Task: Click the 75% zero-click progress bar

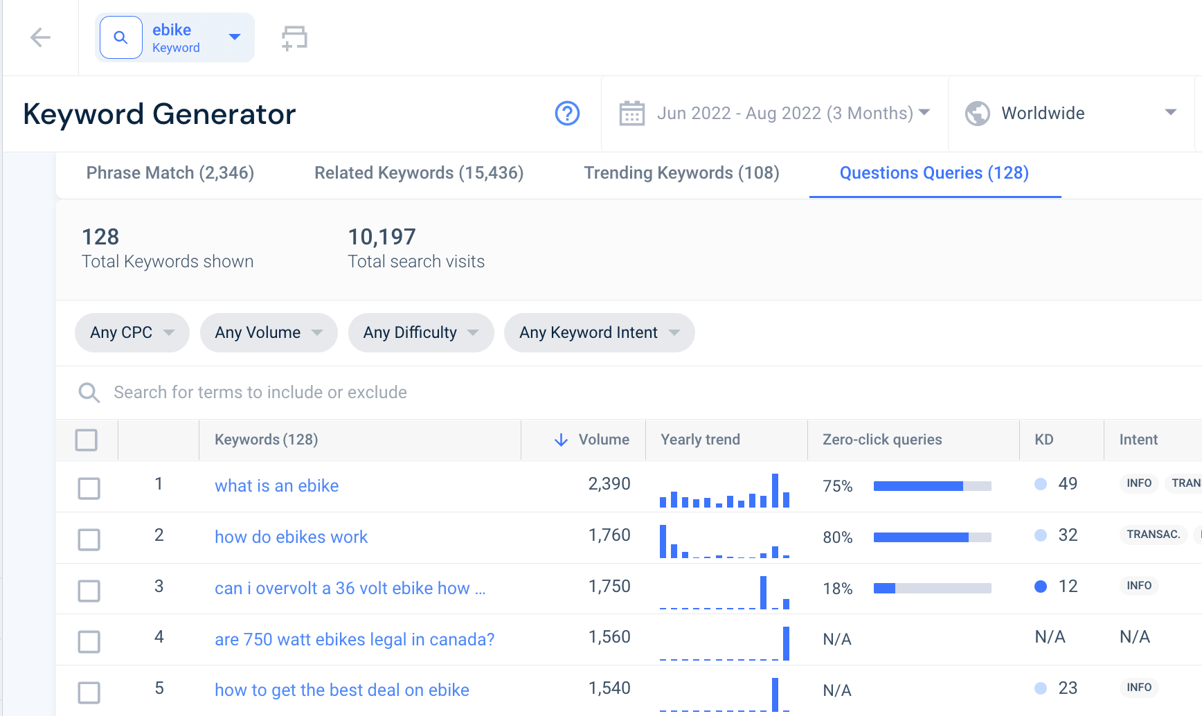Action: pos(931,485)
